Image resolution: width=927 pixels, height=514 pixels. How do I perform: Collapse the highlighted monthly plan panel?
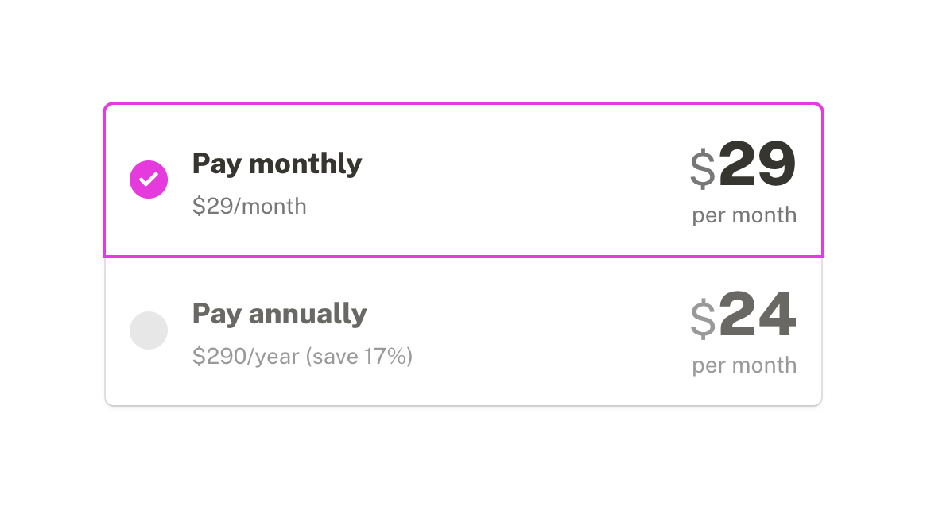[463, 179]
